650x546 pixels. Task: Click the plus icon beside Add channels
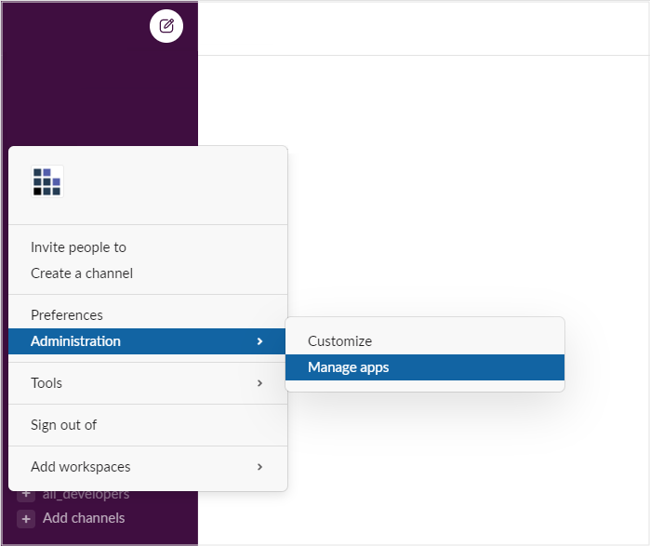coord(26,518)
